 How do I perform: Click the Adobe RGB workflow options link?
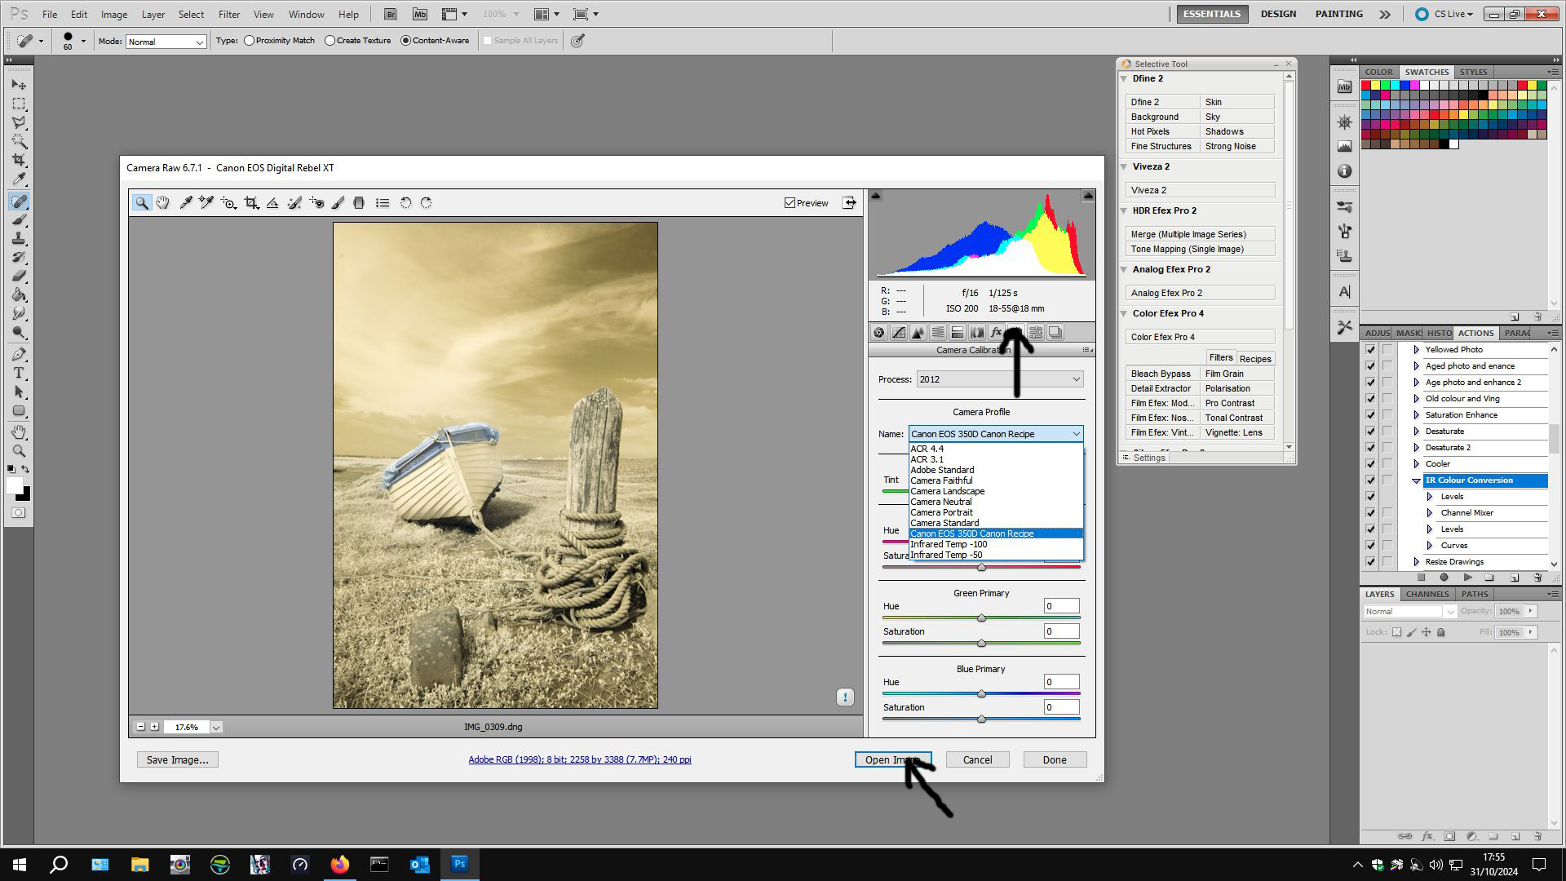pos(579,759)
